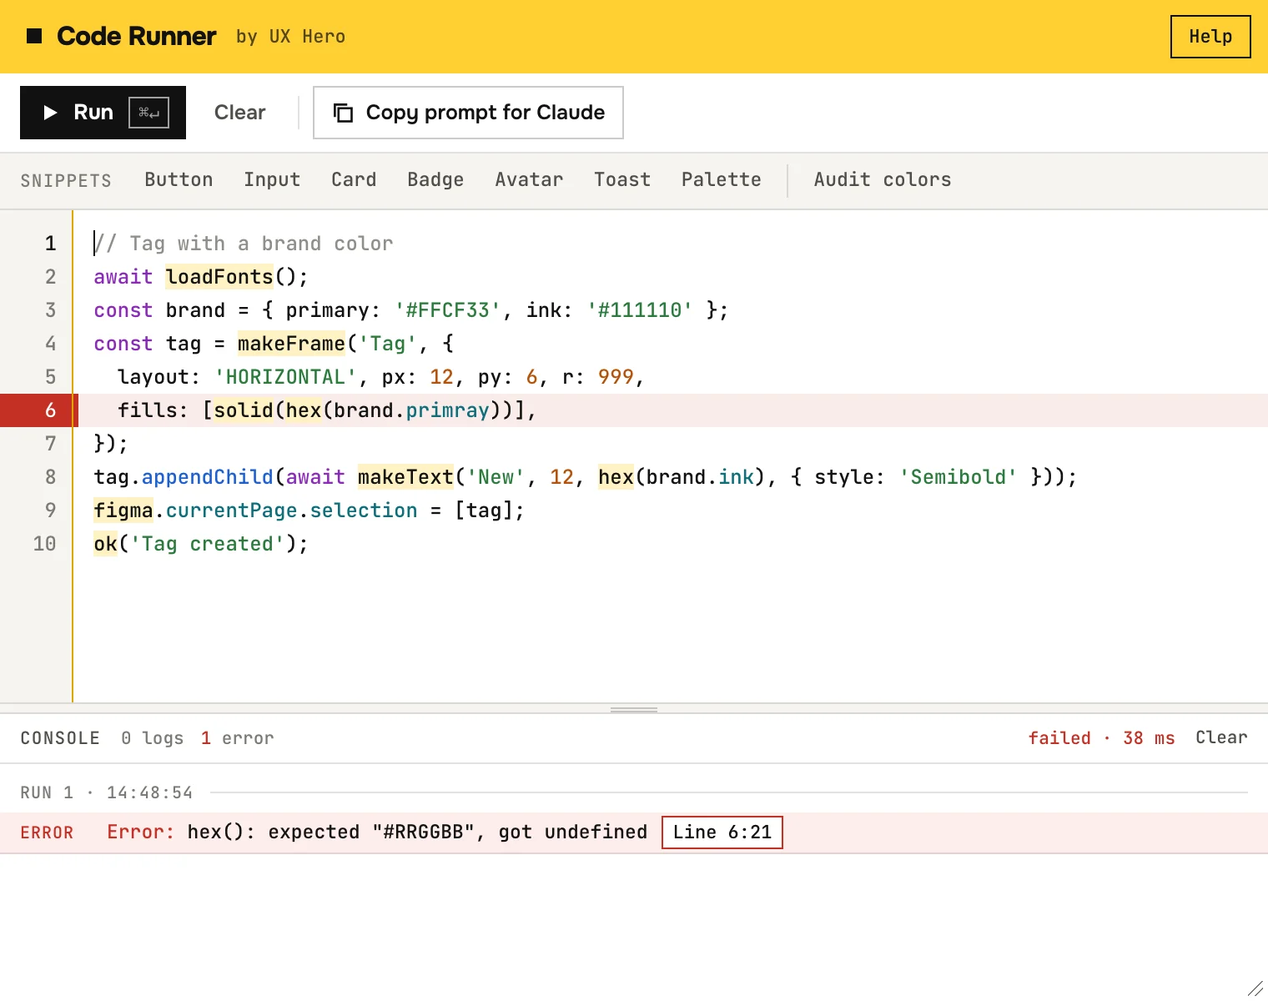
Task: Click the '#111110' ink color string
Action: tap(640, 310)
